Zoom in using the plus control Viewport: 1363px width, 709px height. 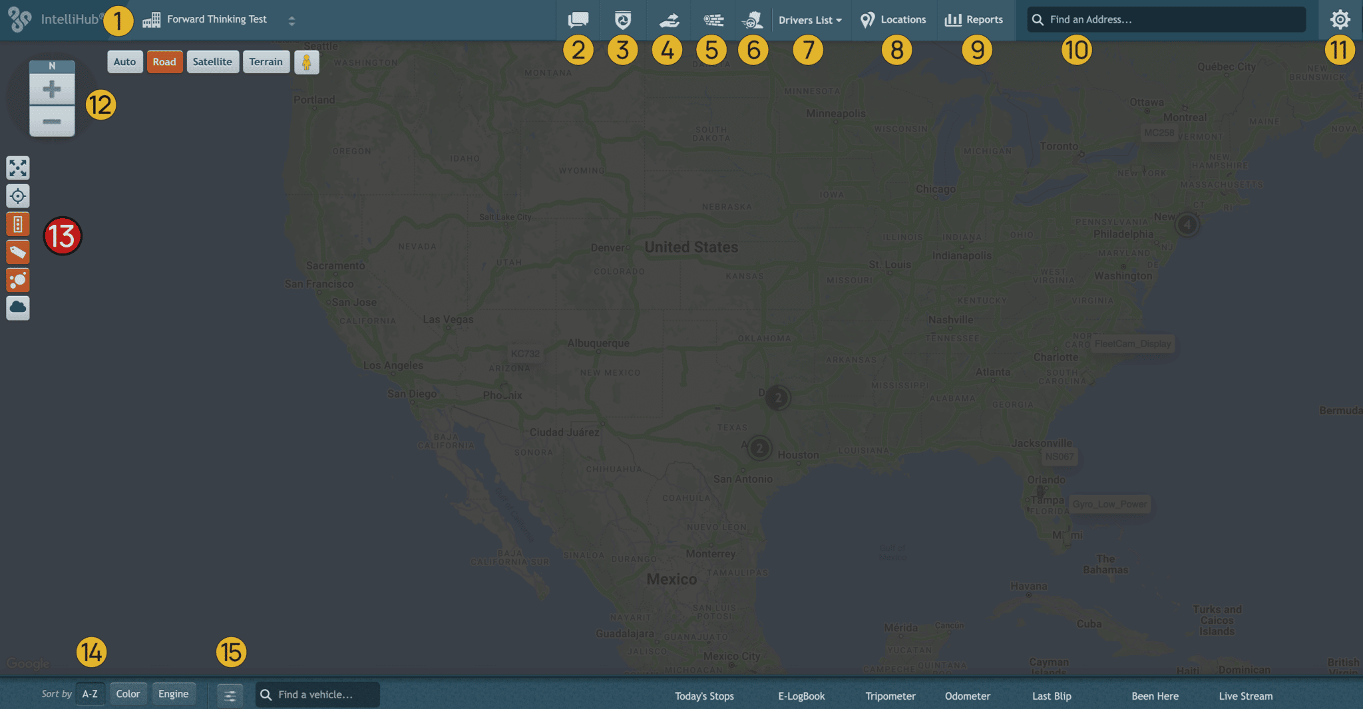tap(51, 88)
